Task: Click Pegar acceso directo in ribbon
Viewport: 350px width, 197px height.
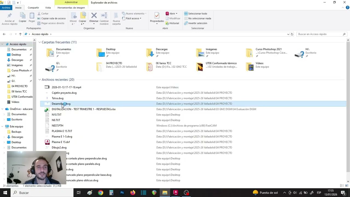Action: point(51,23)
